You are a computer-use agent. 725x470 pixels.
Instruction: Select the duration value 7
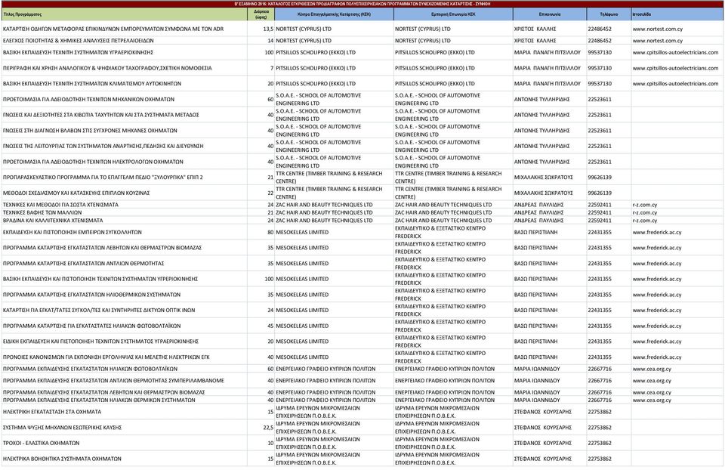pyautogui.click(x=272, y=68)
